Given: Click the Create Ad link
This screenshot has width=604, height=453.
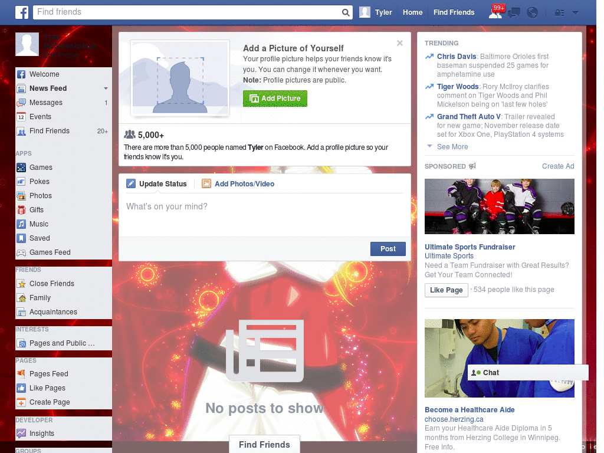Looking at the screenshot, I should [x=558, y=166].
